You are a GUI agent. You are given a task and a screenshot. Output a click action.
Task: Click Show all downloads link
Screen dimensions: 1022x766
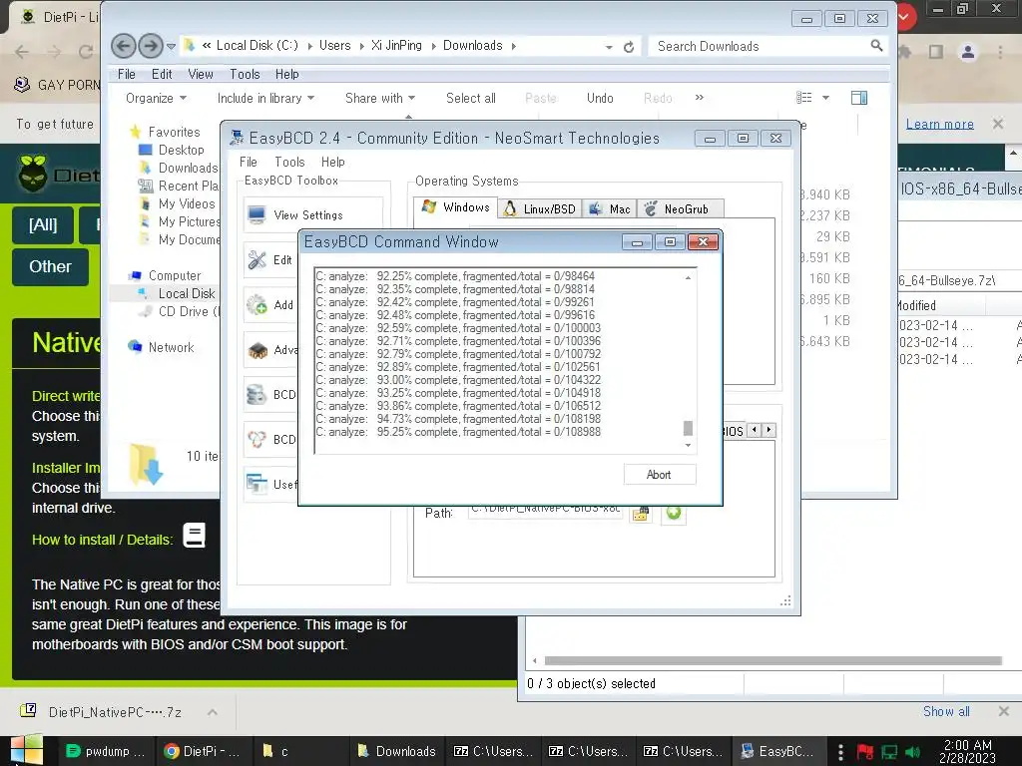click(x=946, y=711)
